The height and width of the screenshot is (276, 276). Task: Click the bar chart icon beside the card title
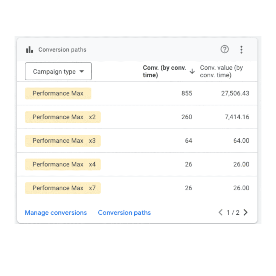click(x=29, y=50)
